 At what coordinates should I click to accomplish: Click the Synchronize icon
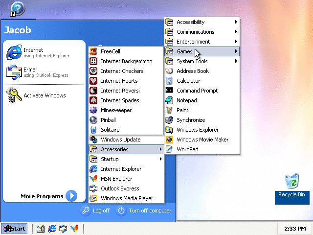(169, 120)
